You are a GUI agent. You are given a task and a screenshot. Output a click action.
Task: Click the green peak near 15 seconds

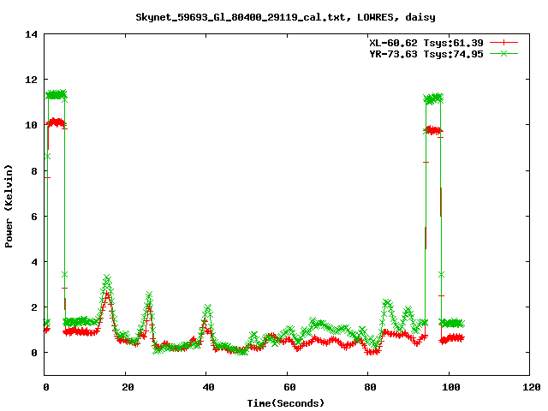coord(107,278)
